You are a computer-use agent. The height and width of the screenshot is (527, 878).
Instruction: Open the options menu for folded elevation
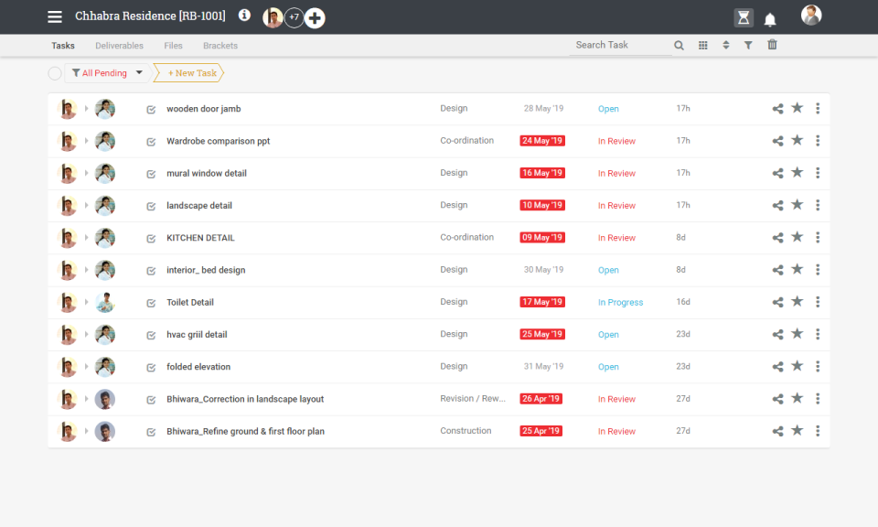click(x=818, y=366)
